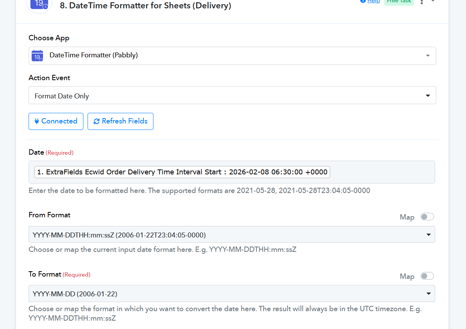Screen dimensions: 466x329
Task: Click the refresh arrows icon in Refresh Fields
Action: (x=96, y=121)
